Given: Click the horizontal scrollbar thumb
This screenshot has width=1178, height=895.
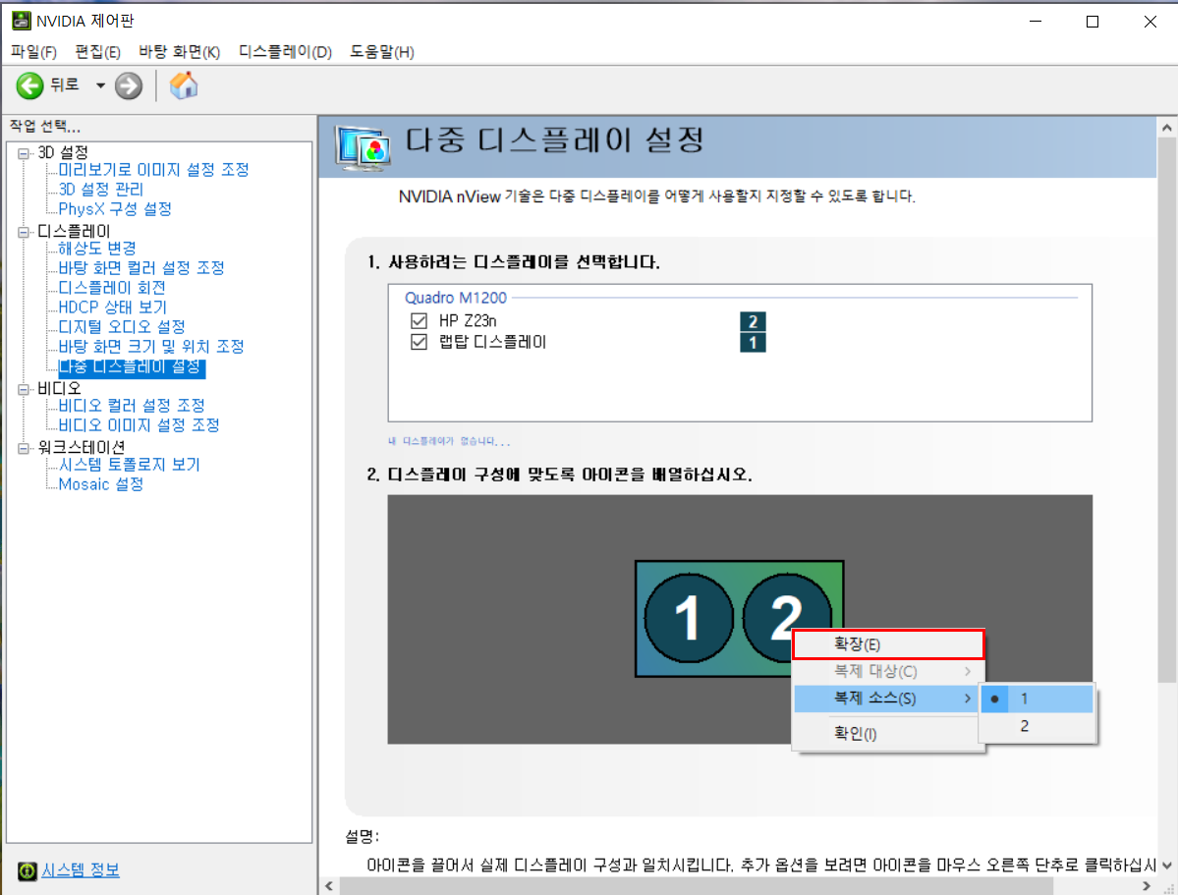Looking at the screenshot, I should pyautogui.click(x=695, y=886).
